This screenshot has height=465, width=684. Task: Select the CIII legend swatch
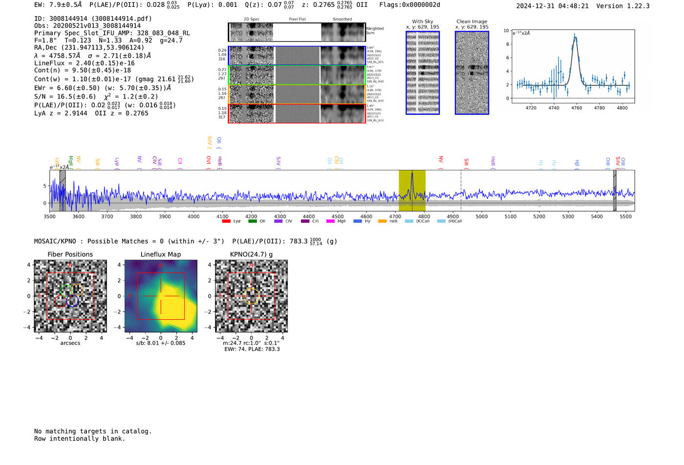(x=305, y=221)
